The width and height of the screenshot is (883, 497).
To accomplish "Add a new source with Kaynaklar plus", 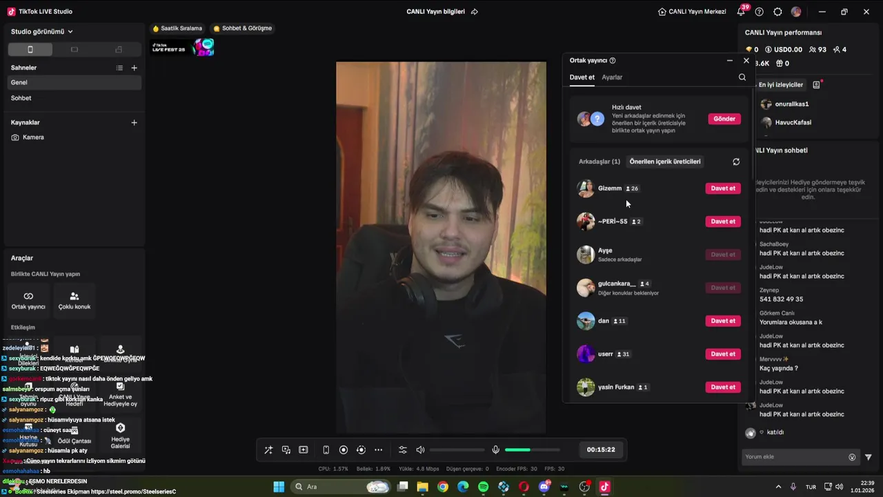I will pos(135,122).
